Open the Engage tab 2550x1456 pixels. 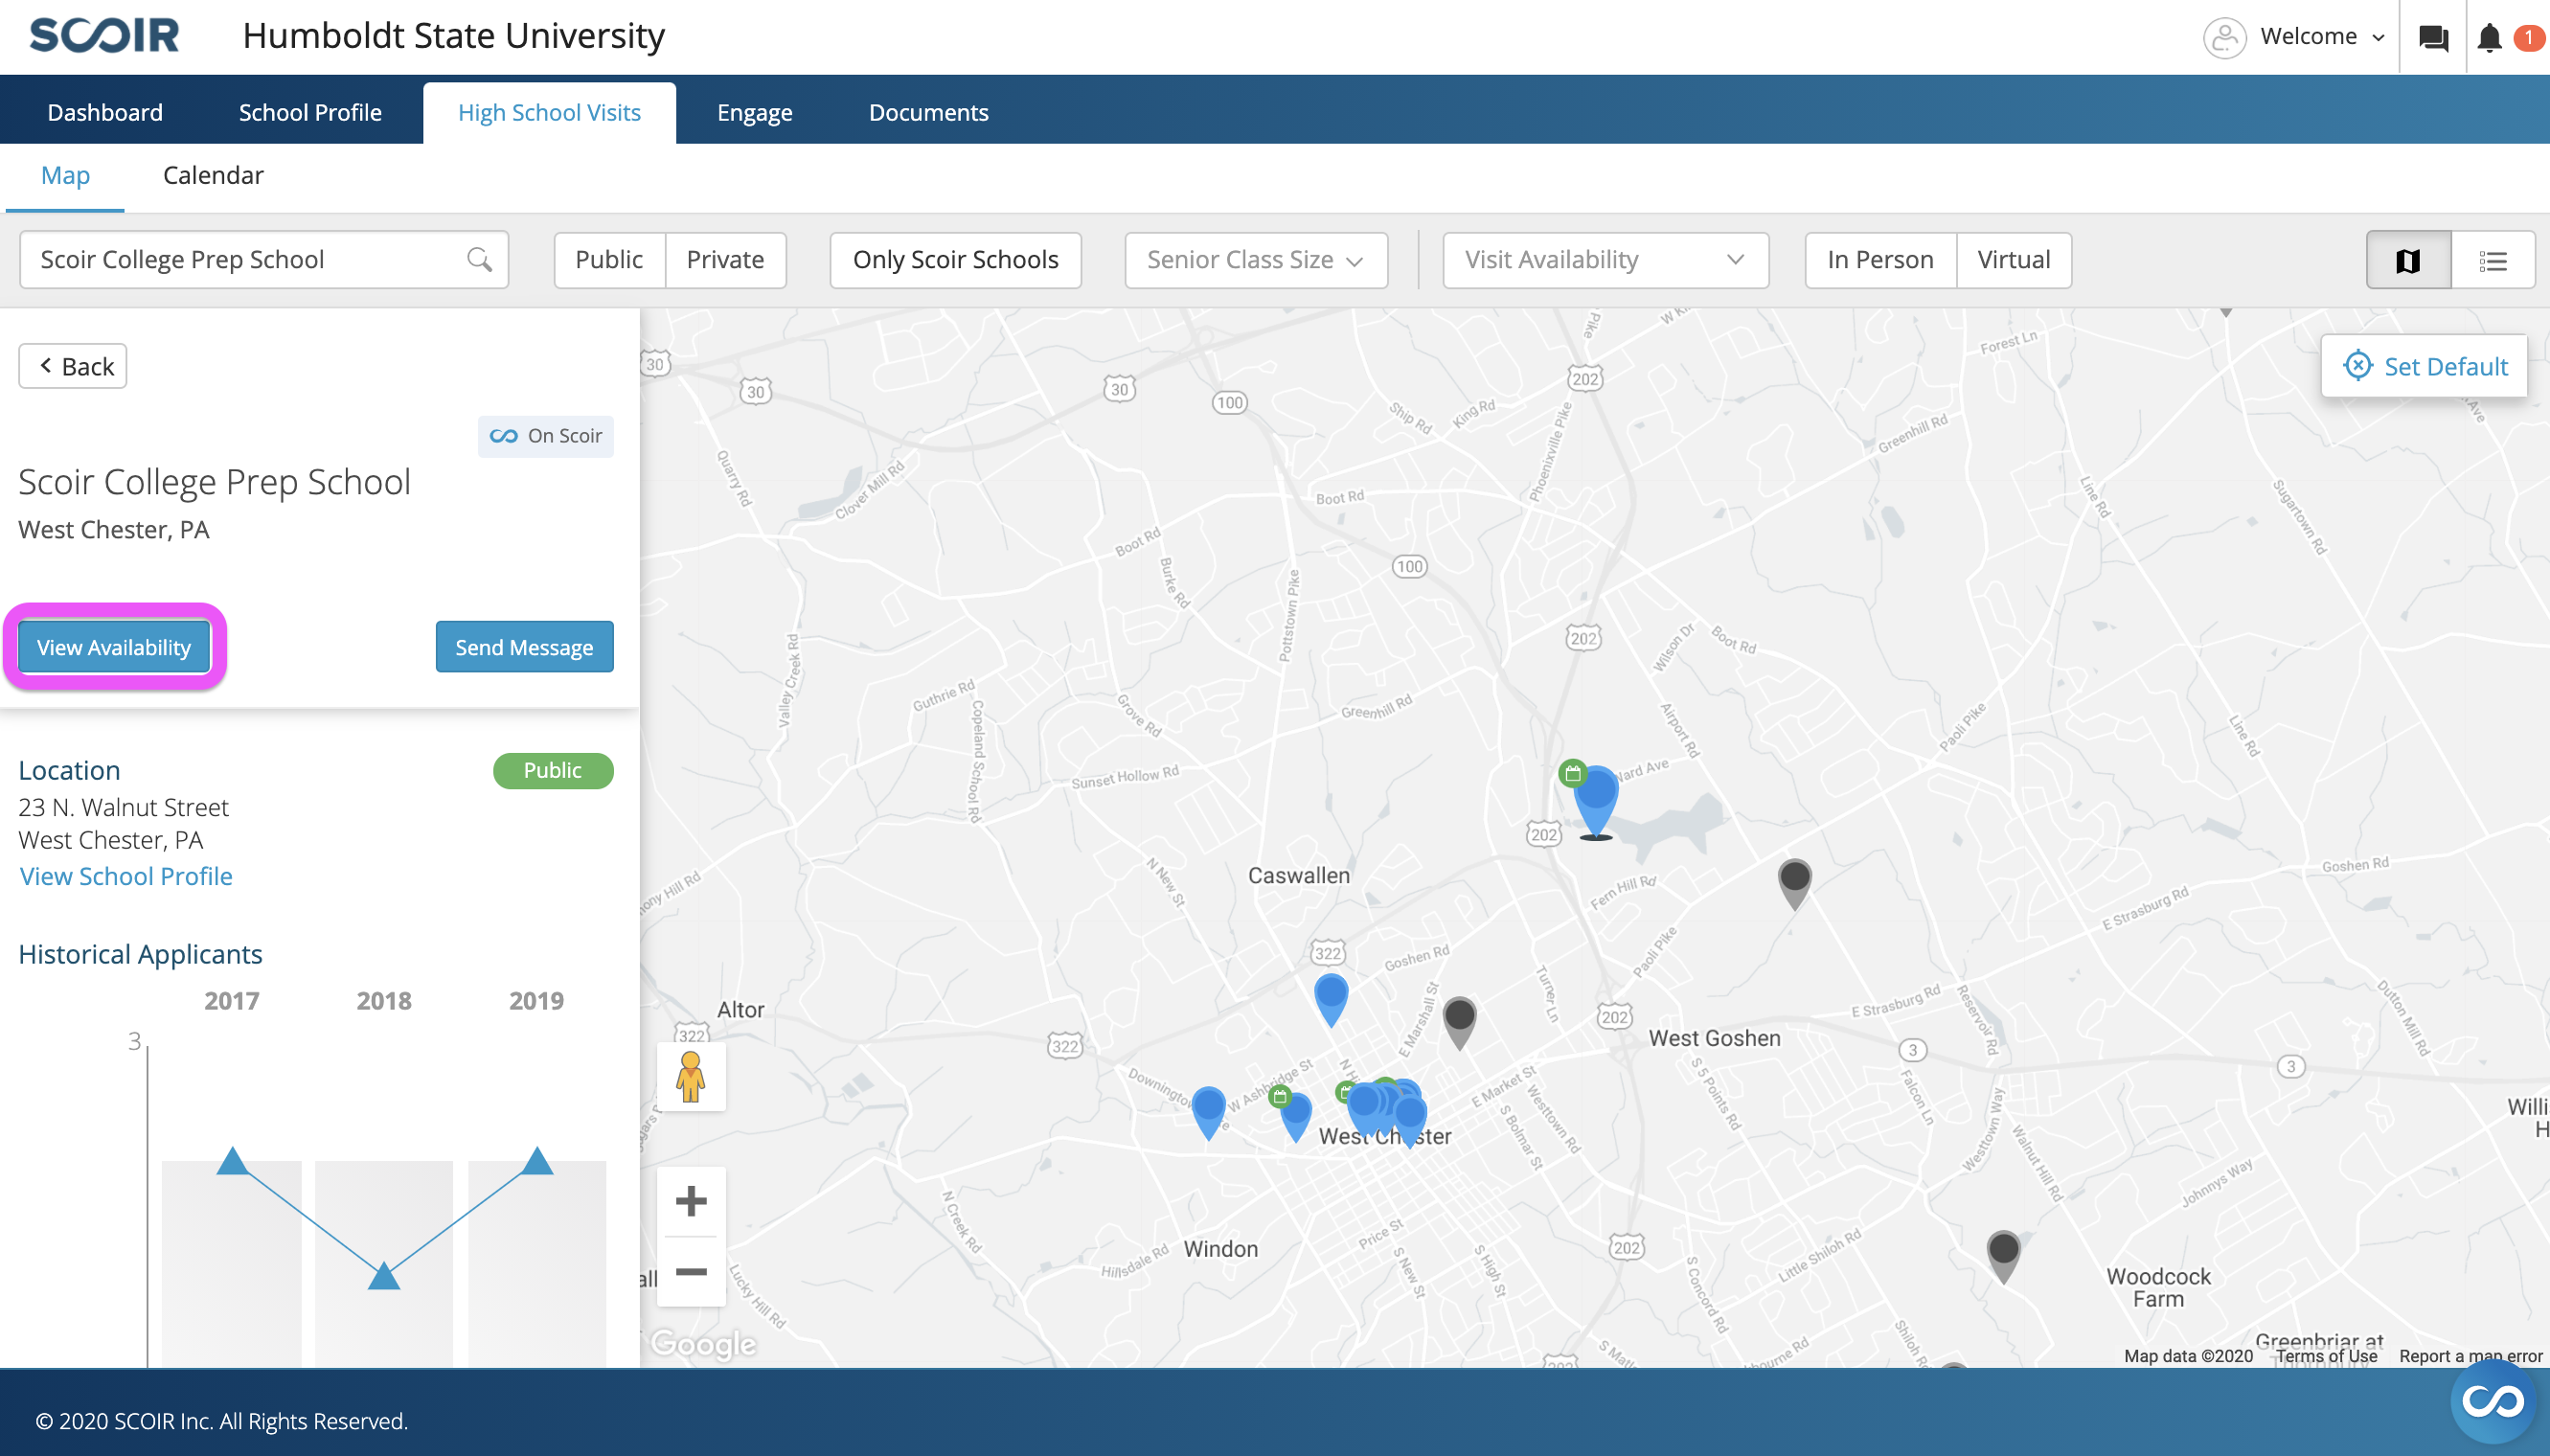click(754, 112)
